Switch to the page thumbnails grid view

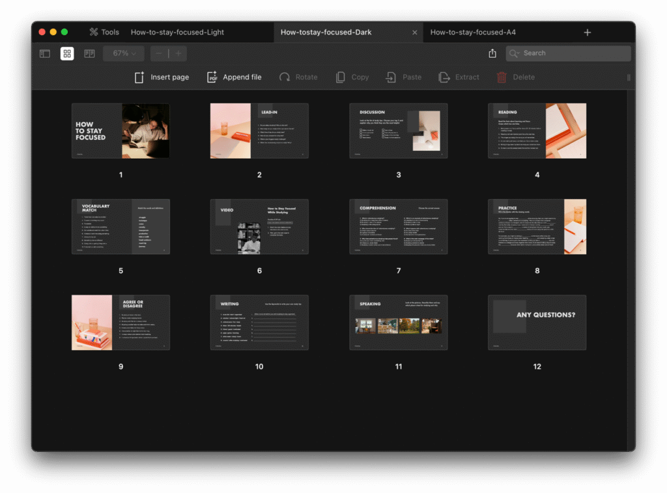coord(67,53)
